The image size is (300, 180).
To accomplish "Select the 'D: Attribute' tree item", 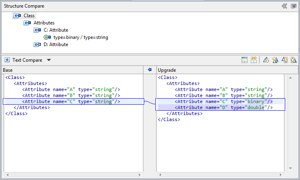I will coord(56,44).
